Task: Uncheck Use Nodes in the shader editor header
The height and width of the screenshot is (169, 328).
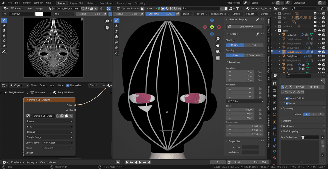Action: coord(68,85)
